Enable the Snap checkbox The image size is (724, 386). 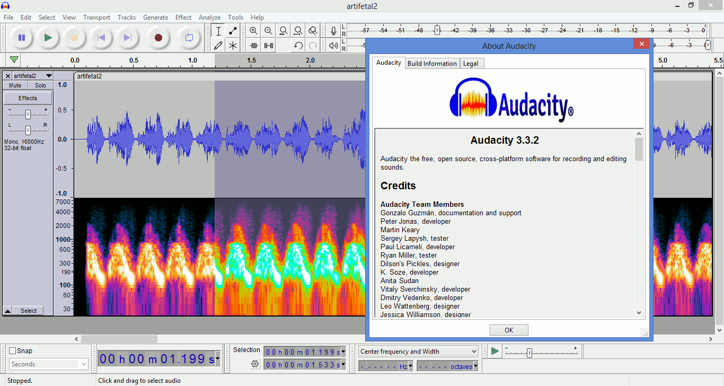(12, 350)
